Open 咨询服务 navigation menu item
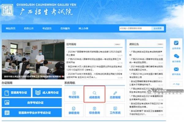The image size is (184, 122). click(65, 28)
